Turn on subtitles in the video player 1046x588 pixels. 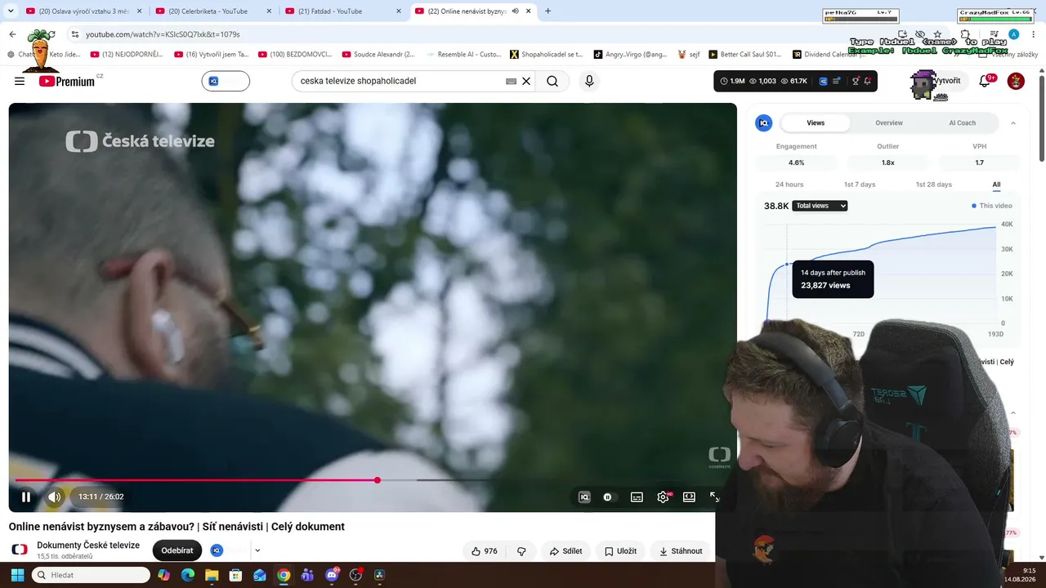pyautogui.click(x=637, y=497)
